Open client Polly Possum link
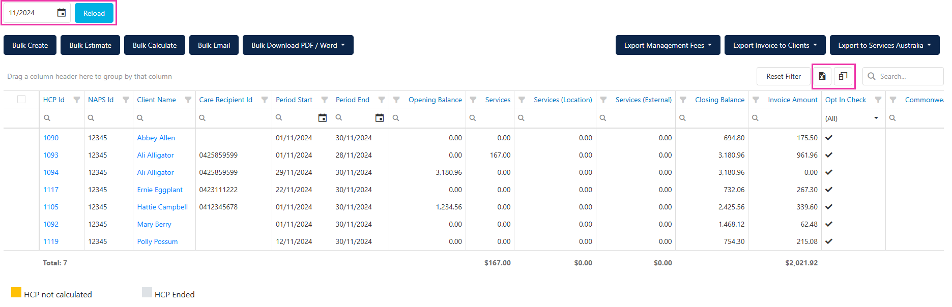This screenshot has width=952, height=307. coord(157,241)
